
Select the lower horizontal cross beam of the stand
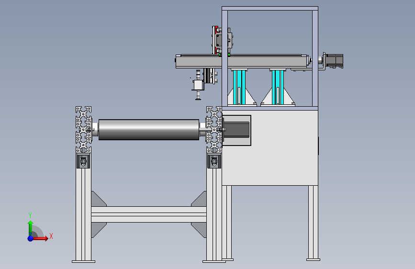click(x=149, y=214)
